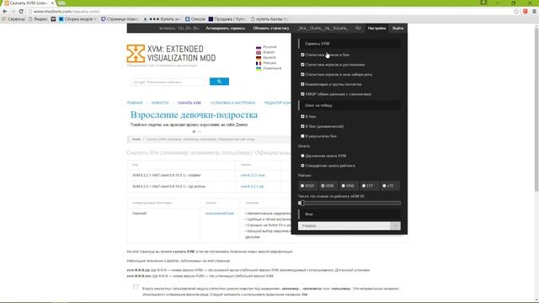
Task: Download the xvm-6.3.2.1.exe installer link
Action: [x=253, y=175]
